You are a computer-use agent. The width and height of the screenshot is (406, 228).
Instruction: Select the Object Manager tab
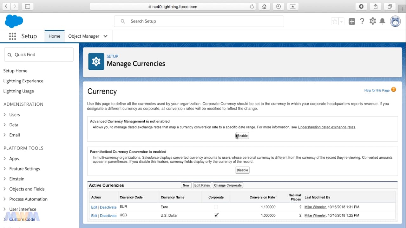click(x=84, y=36)
